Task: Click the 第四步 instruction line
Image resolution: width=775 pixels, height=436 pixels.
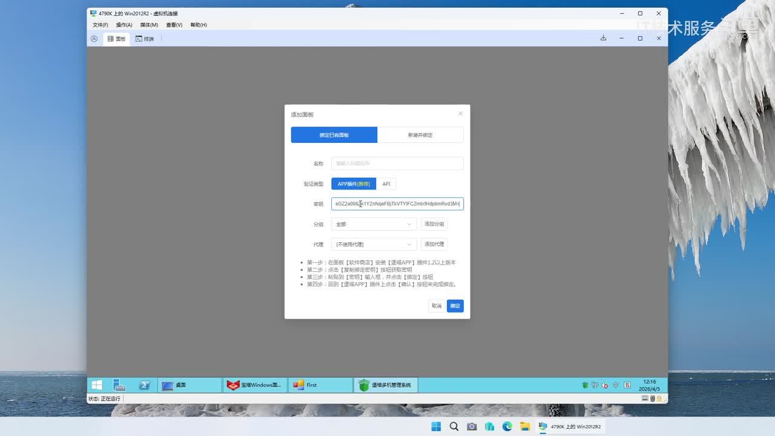Action: (381, 285)
